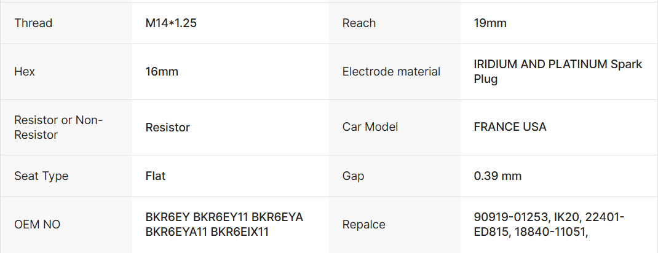Click the Thread label cell
The width and height of the screenshot is (658, 253).
33,23
